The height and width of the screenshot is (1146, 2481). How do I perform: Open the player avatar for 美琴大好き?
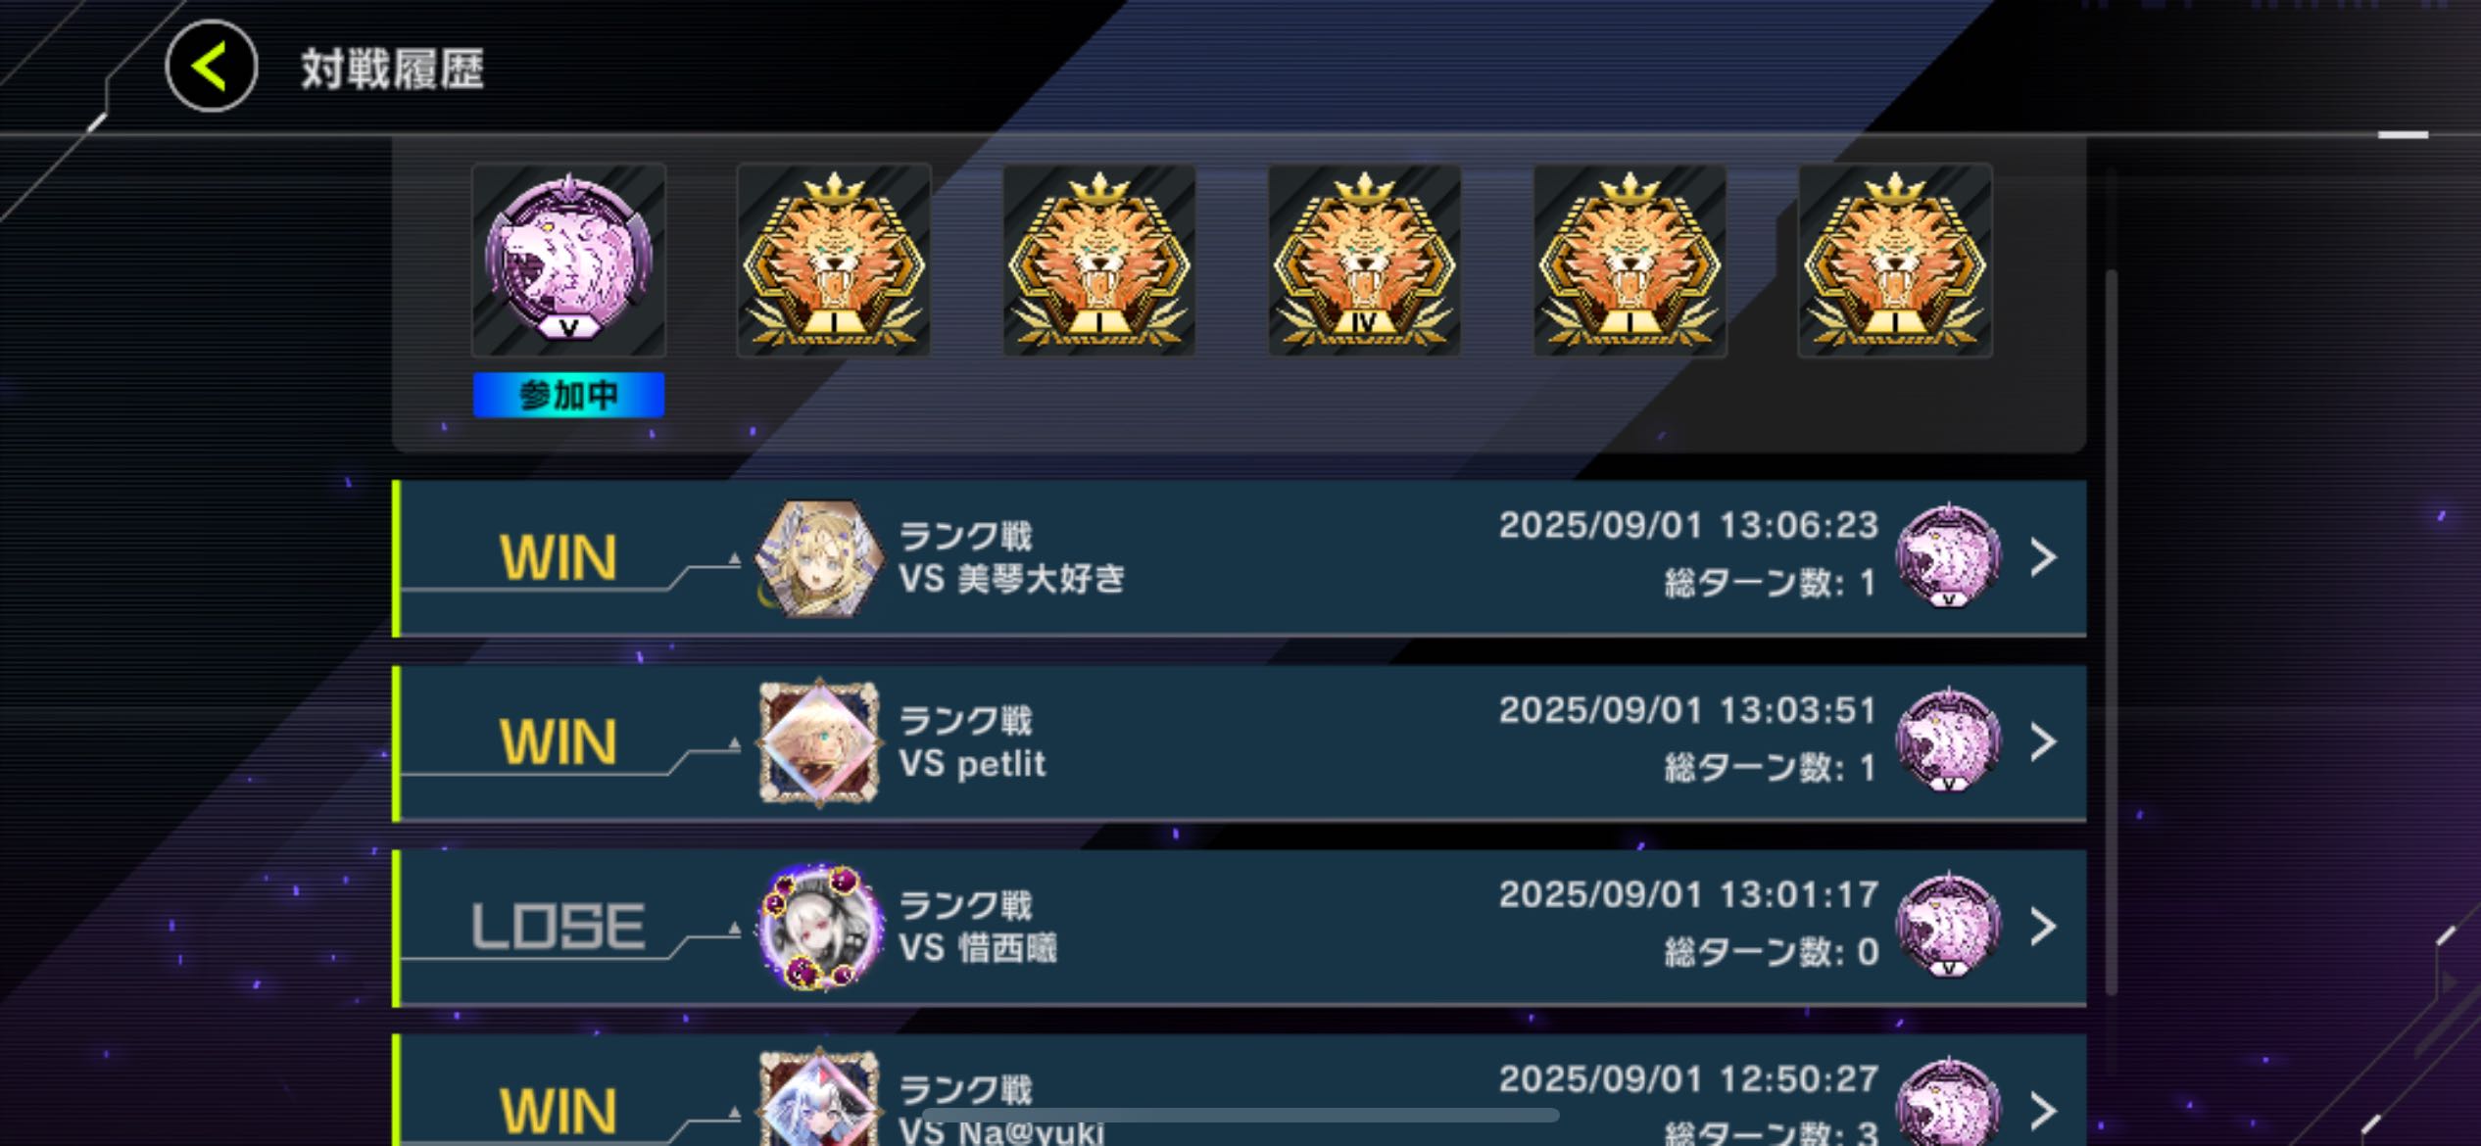(x=819, y=558)
